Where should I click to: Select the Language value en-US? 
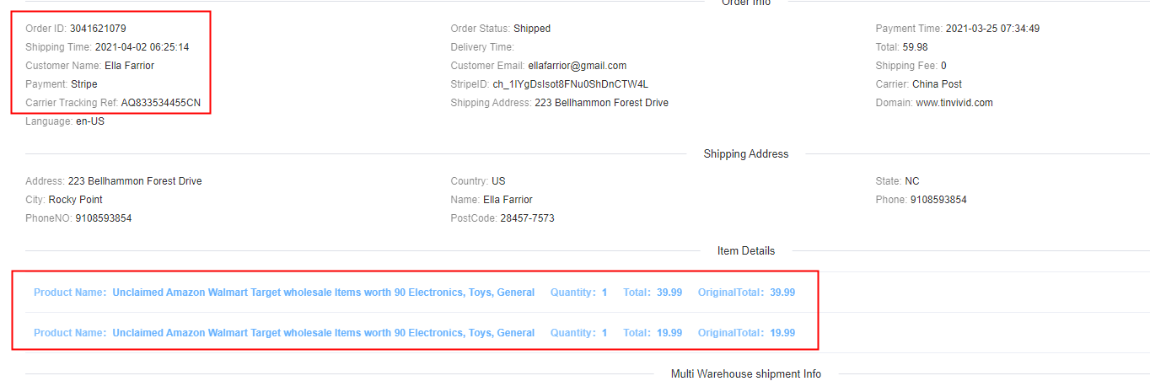click(x=90, y=121)
